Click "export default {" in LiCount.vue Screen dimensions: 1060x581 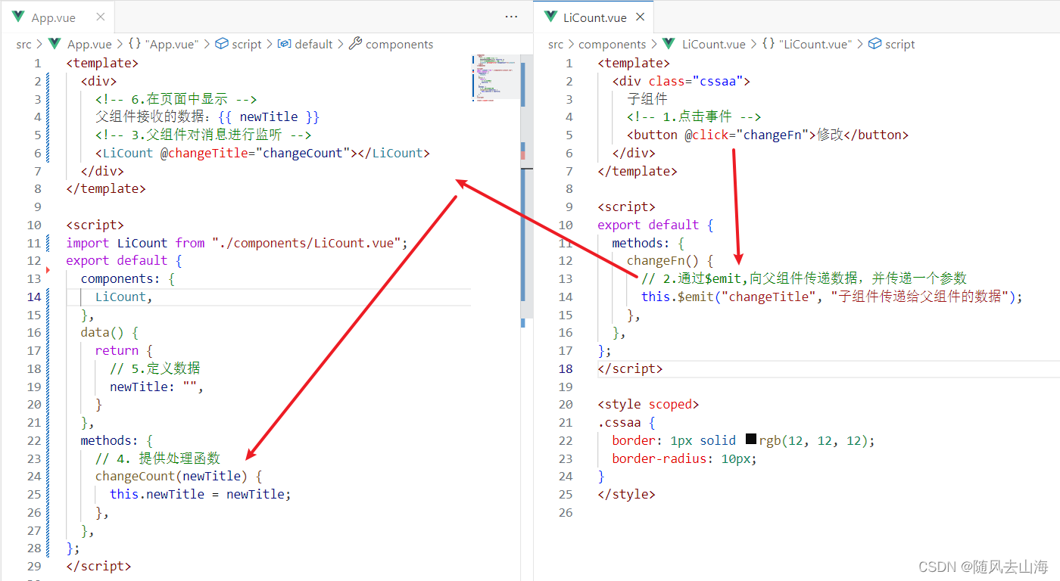(656, 225)
